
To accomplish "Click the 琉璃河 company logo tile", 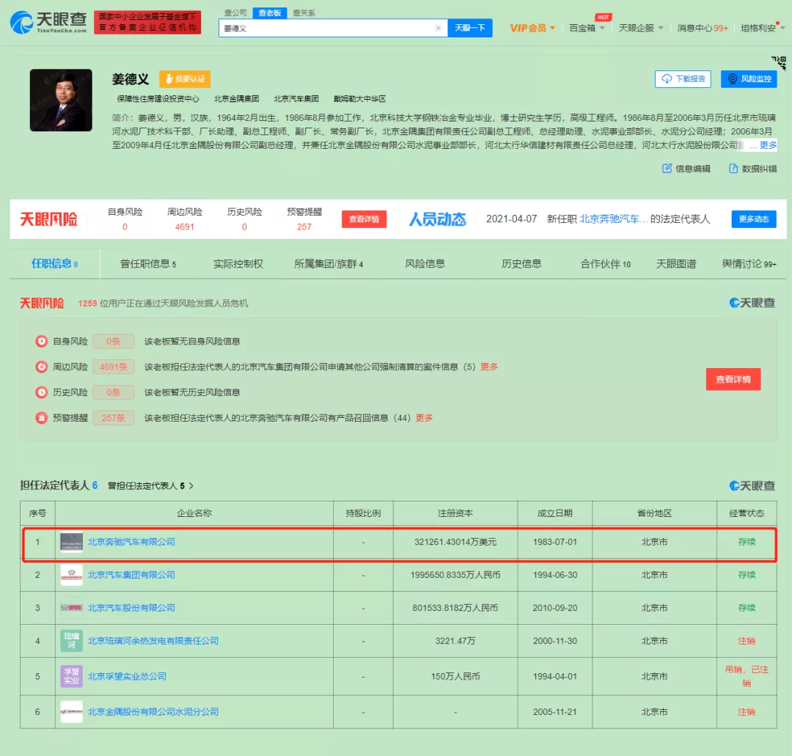I will [71, 641].
